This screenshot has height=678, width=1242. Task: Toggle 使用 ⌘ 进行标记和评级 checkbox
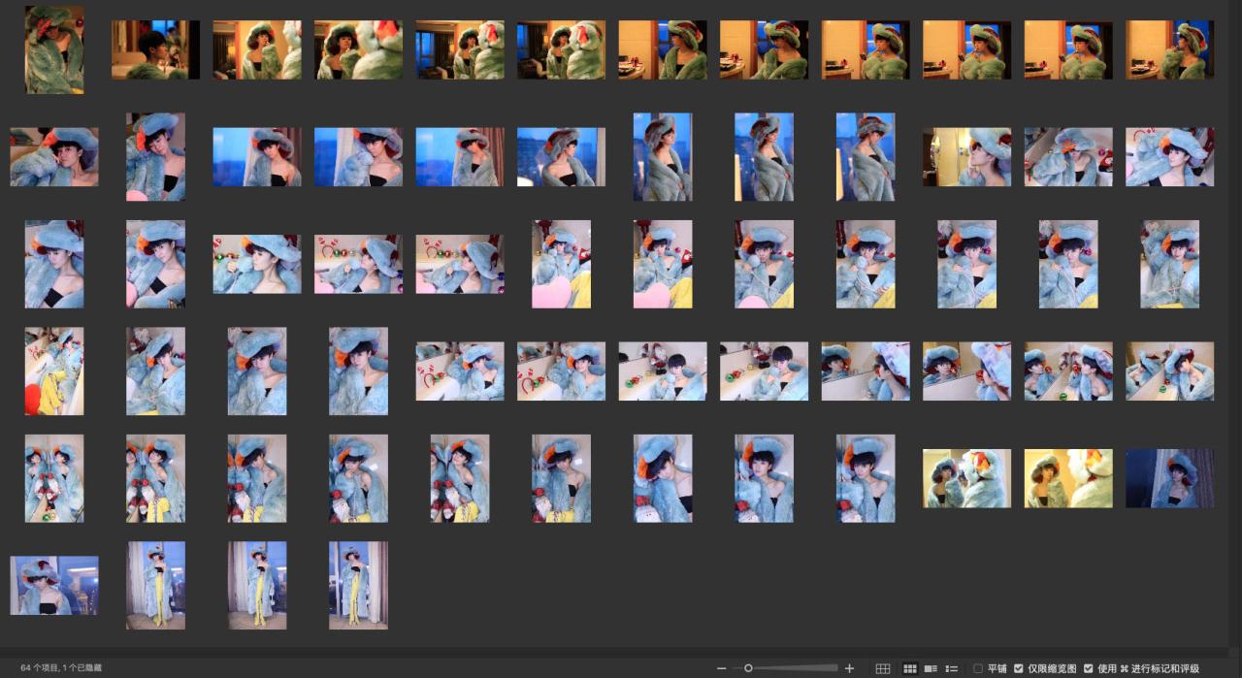pyautogui.click(x=1089, y=668)
